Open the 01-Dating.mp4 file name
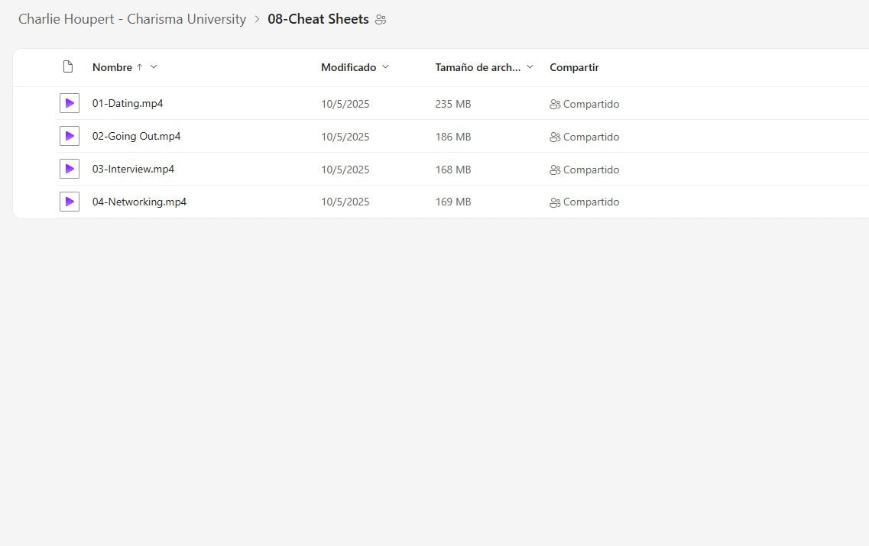Image resolution: width=869 pixels, height=546 pixels. tap(128, 103)
